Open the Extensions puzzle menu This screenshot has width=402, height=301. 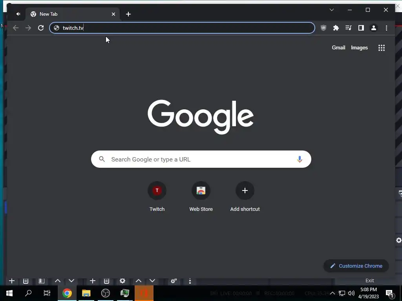click(336, 28)
